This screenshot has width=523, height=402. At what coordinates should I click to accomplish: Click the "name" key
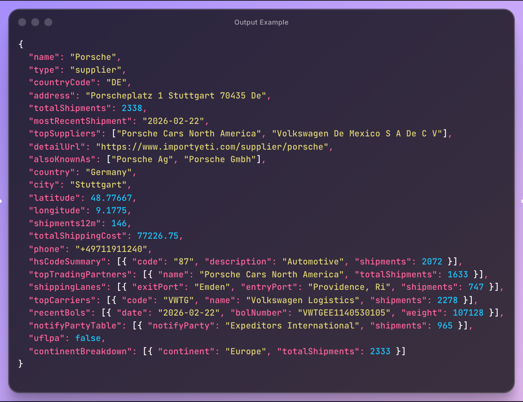[x=44, y=57]
